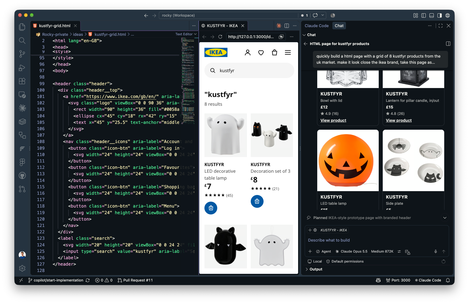Click the IKEA favourites heart icon
This screenshot has height=304, width=469.
[x=261, y=53]
